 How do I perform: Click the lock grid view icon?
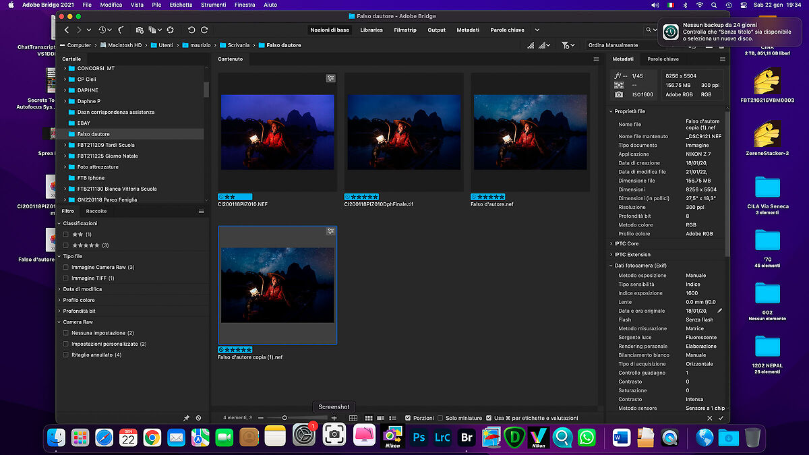pyautogui.click(x=353, y=419)
